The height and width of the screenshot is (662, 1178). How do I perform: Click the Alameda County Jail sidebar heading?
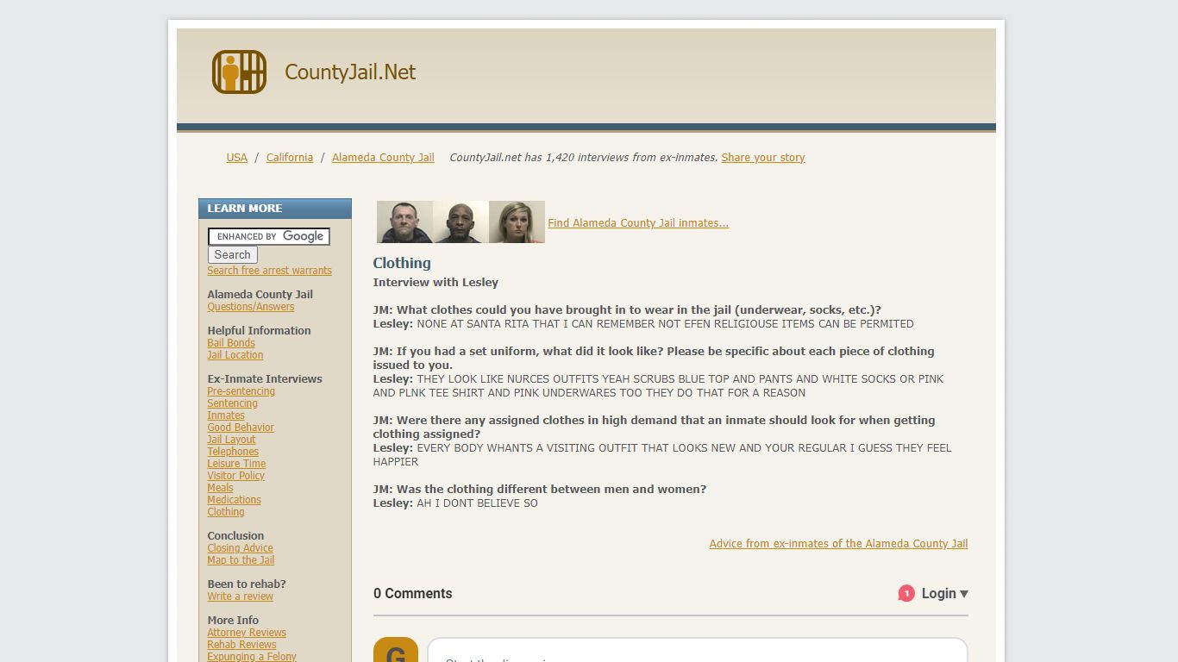click(x=260, y=295)
